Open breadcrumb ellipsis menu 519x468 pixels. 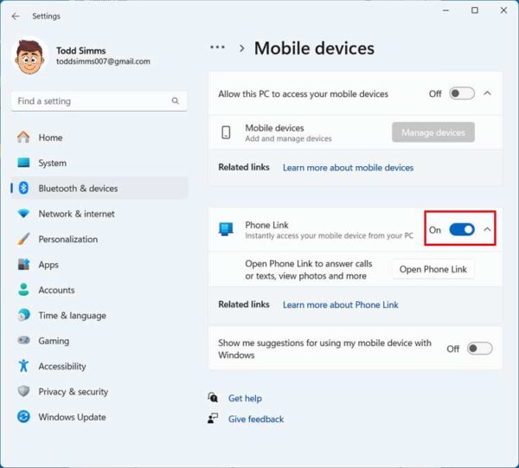(x=217, y=48)
